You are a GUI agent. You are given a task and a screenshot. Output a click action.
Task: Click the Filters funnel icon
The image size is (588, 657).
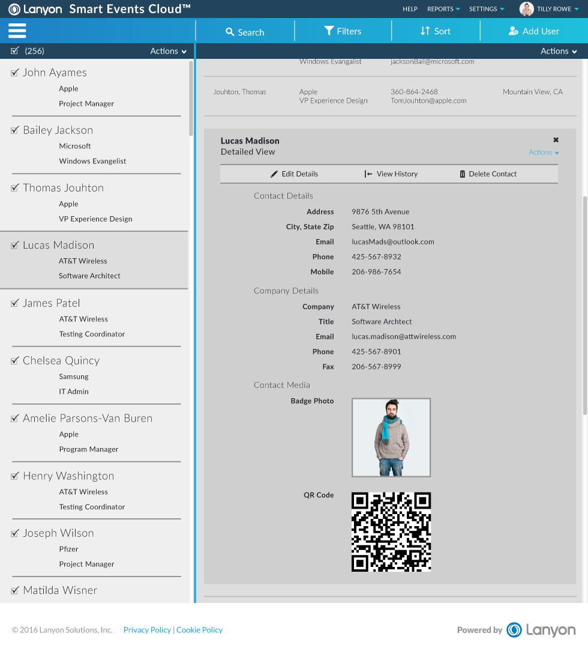click(x=329, y=31)
